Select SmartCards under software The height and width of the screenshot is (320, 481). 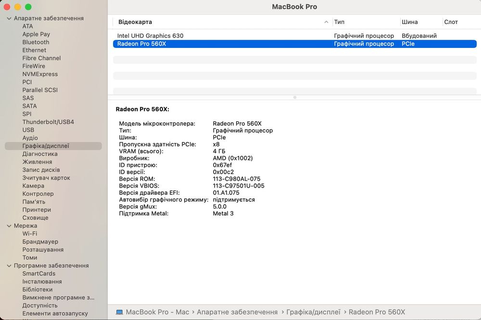coord(38,273)
